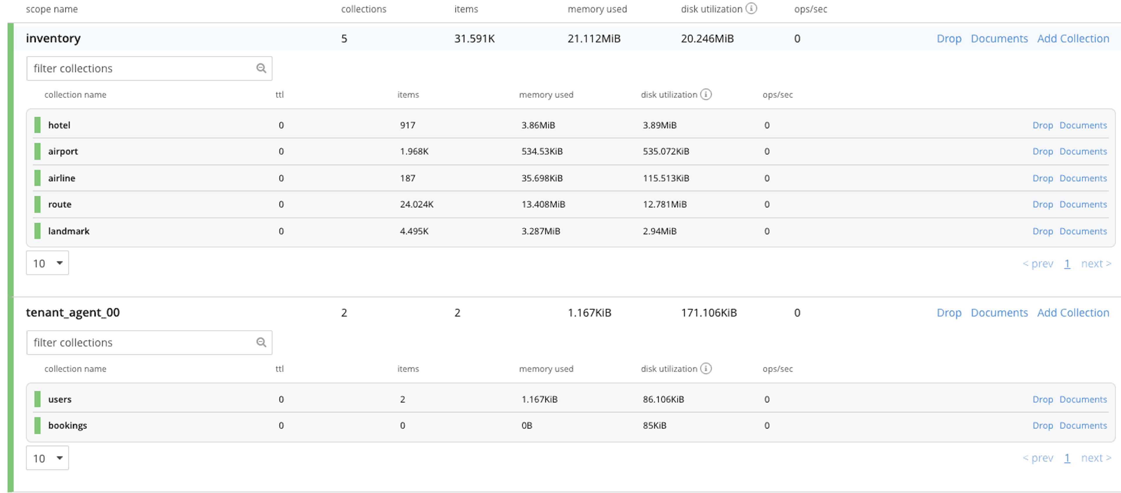Viewport: 1121px width, 493px height.
Task: Drop the airport collection
Action: click(x=1043, y=151)
